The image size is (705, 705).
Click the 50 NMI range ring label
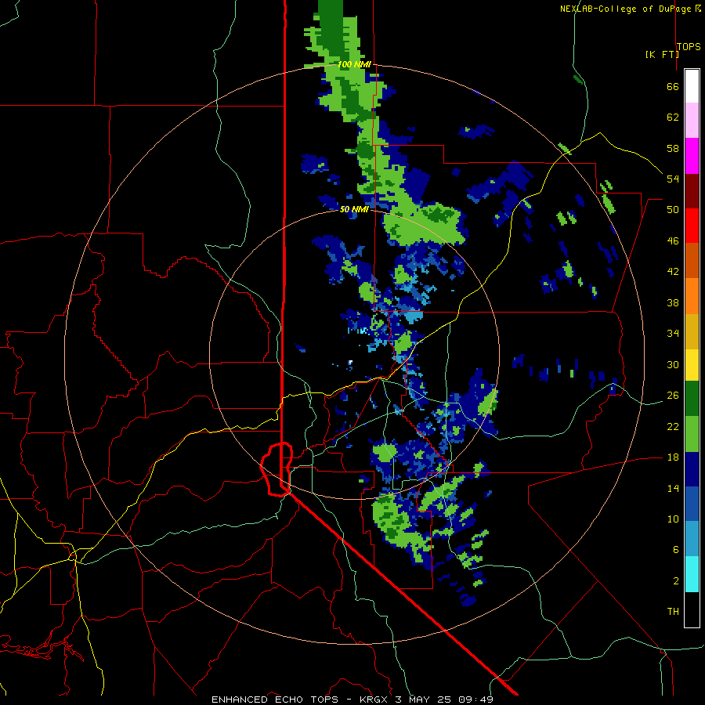pyautogui.click(x=354, y=209)
